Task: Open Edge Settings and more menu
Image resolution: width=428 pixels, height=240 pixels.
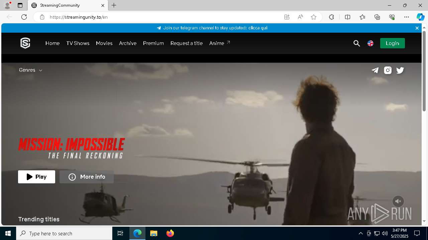Action: (407, 17)
